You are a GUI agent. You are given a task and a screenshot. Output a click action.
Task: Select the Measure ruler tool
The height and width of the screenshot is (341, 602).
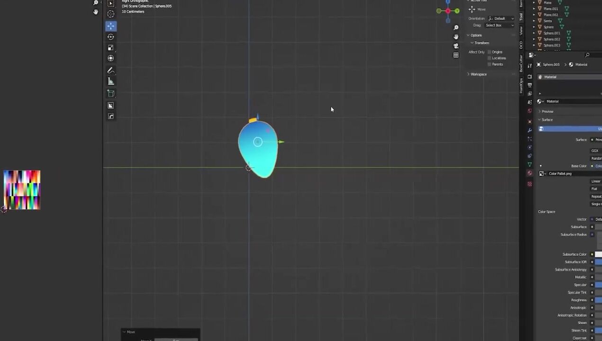[110, 81]
